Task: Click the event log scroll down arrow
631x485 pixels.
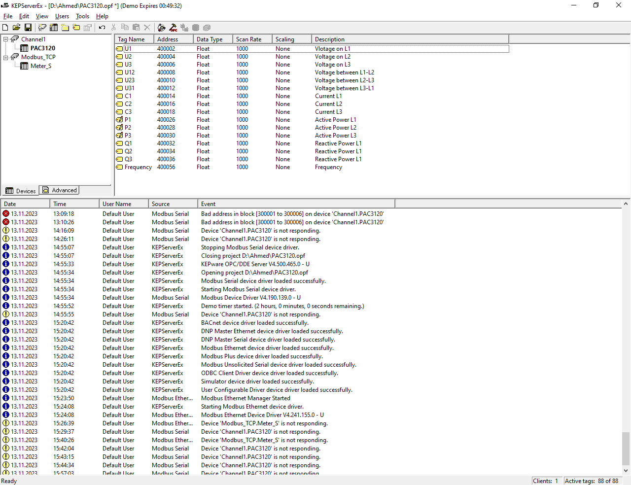Action: (626, 471)
